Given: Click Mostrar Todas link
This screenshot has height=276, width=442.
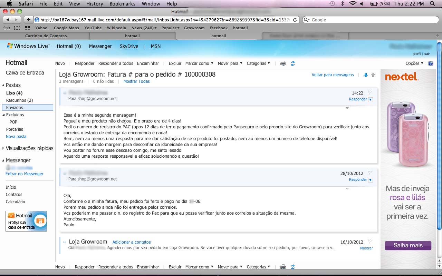Looking at the screenshot, I should (x=137, y=81).
